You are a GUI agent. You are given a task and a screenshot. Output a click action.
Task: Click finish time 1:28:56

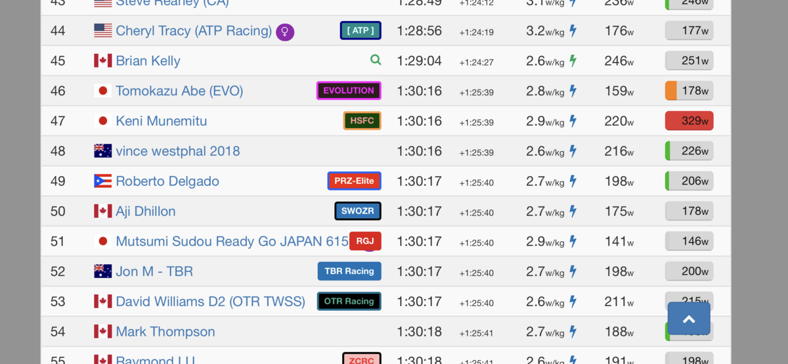419,31
